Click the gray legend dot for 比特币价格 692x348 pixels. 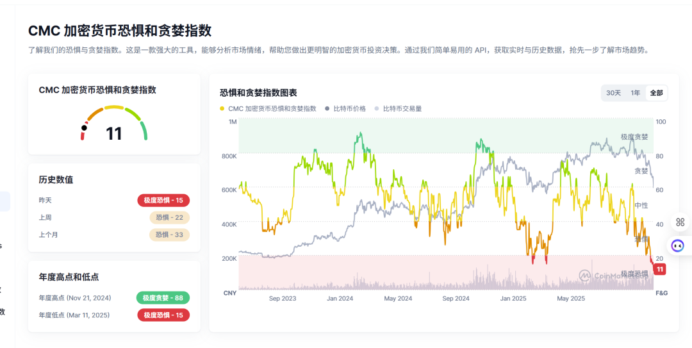click(327, 109)
